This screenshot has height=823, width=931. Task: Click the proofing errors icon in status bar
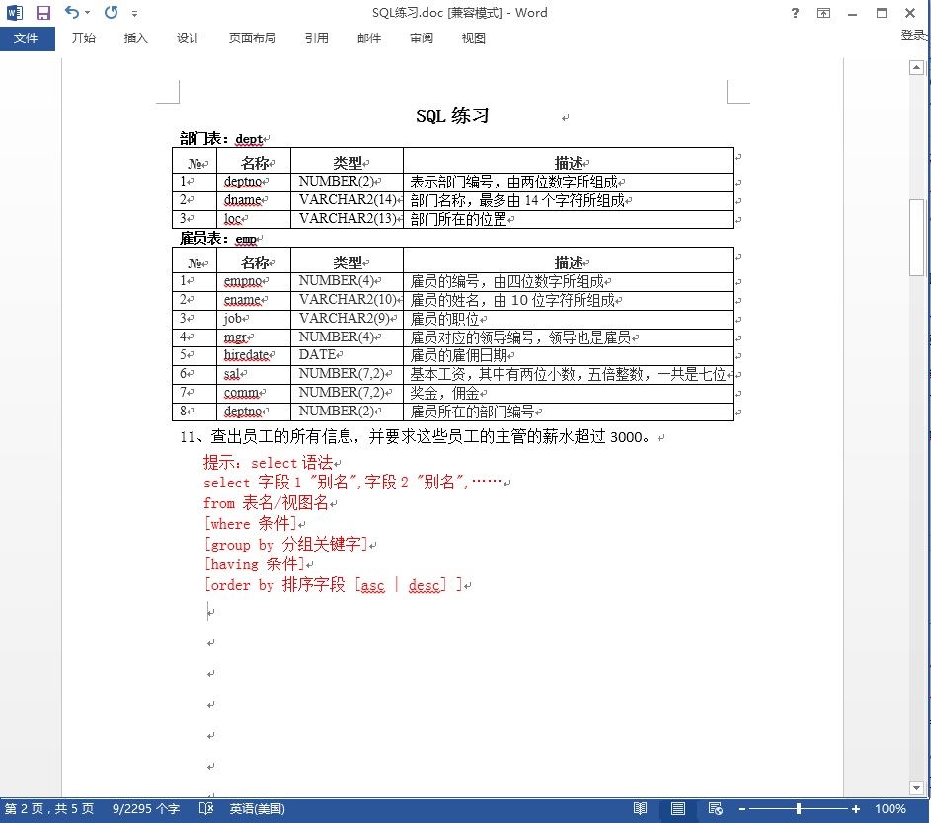[x=206, y=809]
